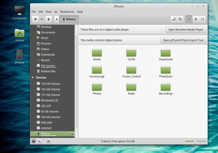Show tree view in the sidebar
218x153 pixels.
click(39, 141)
